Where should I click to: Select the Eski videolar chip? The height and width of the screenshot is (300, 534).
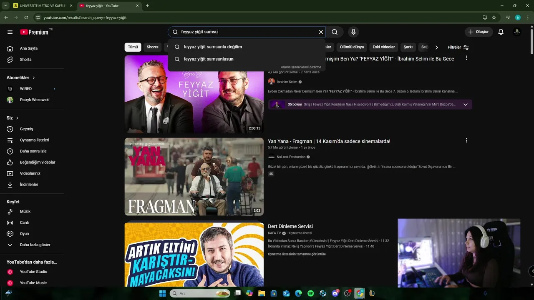tap(384, 47)
